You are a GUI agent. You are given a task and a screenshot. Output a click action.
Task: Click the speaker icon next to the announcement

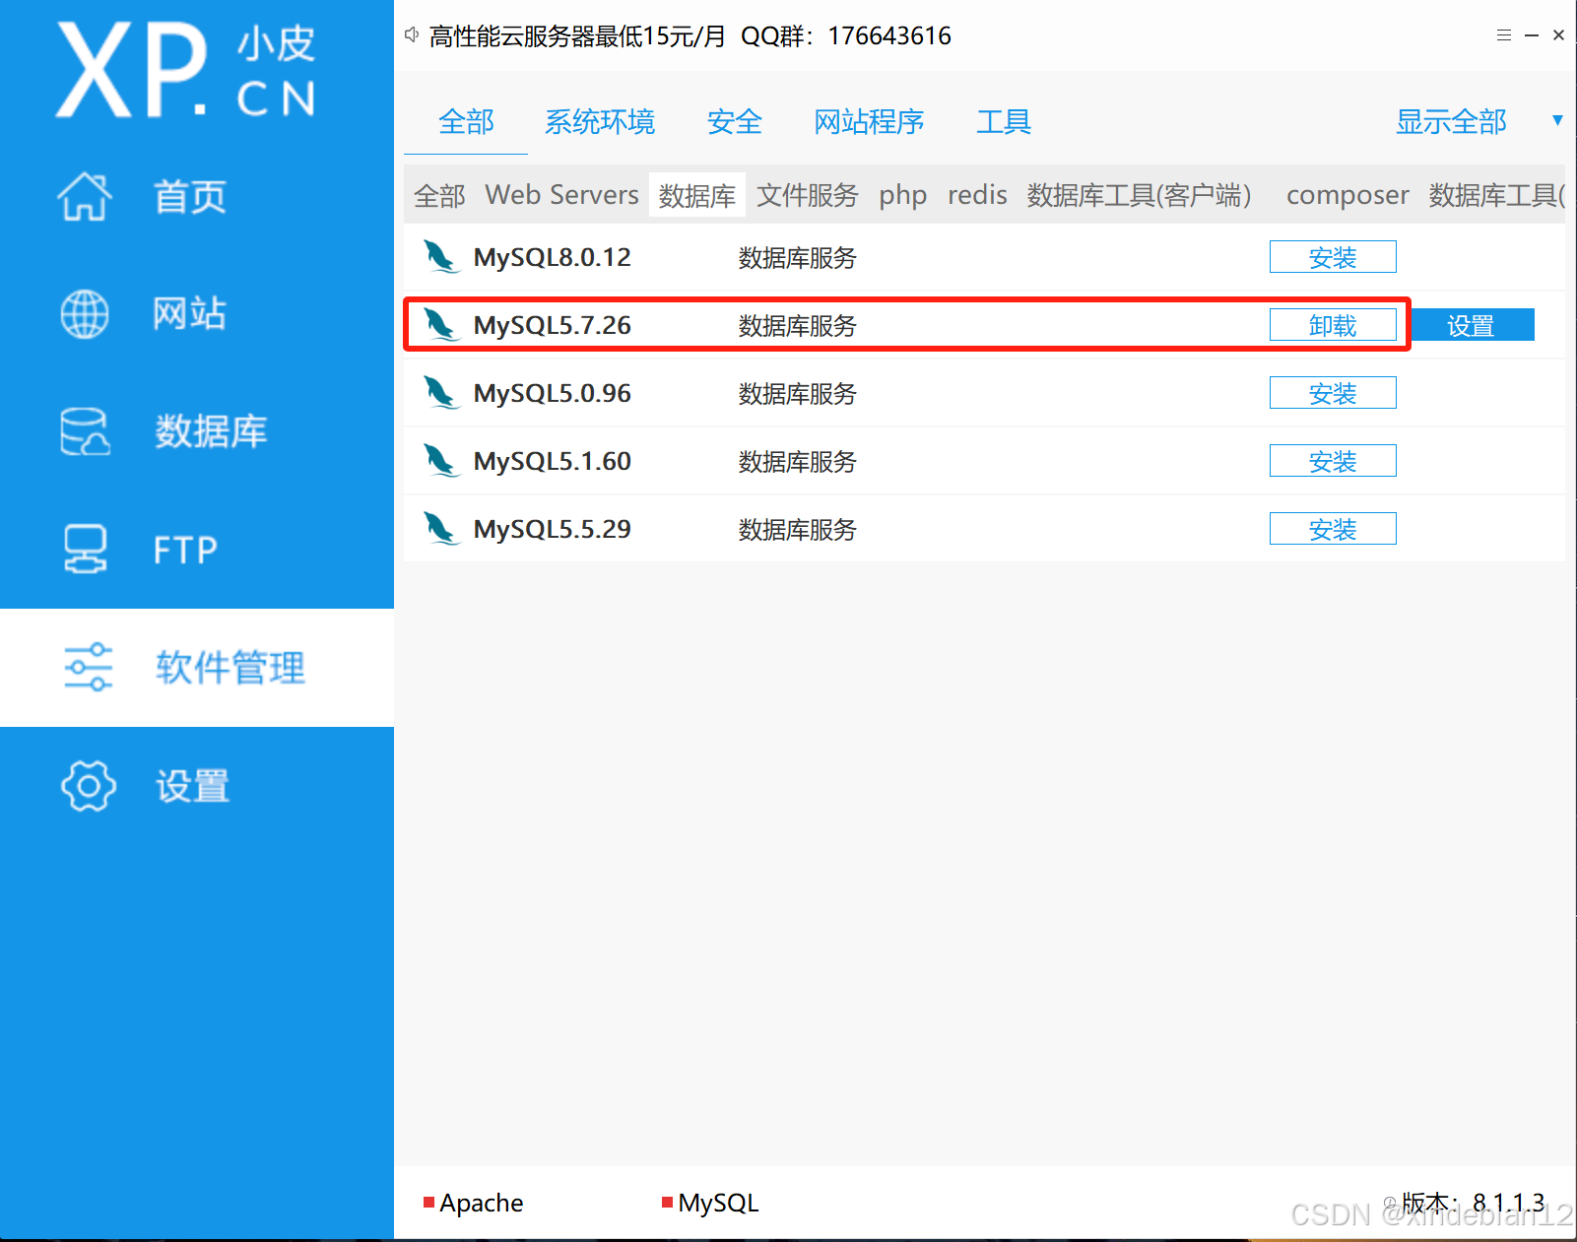411,33
